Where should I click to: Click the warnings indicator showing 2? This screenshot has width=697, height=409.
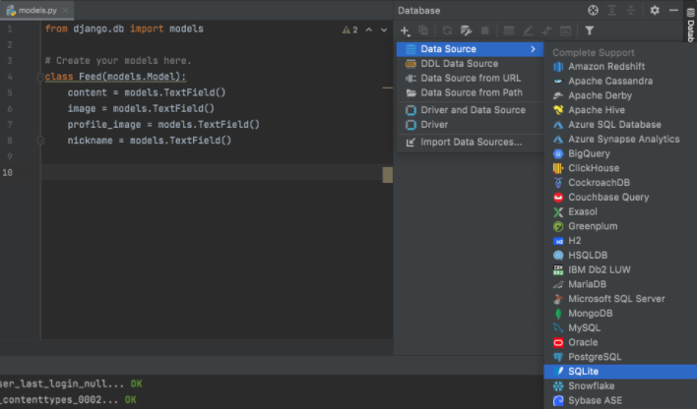[x=349, y=29]
